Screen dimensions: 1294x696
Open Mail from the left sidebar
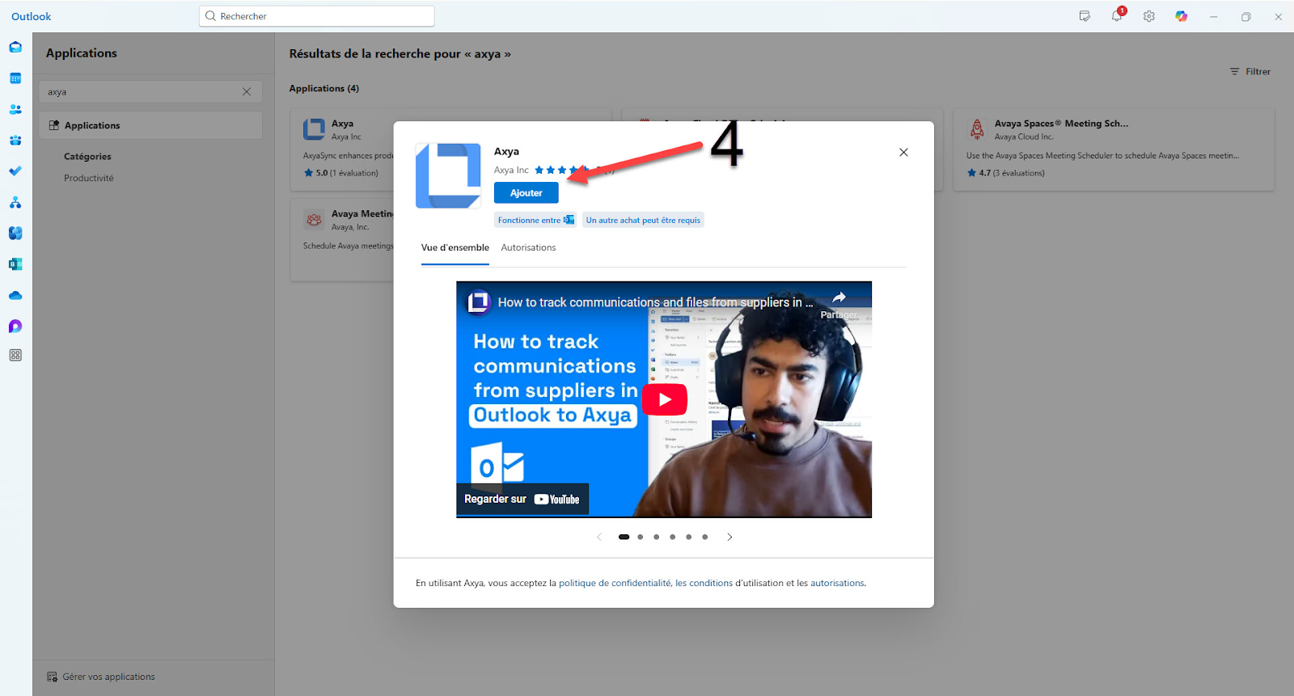tap(15, 47)
